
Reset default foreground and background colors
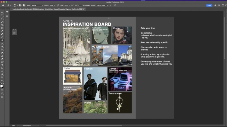(1, 83)
